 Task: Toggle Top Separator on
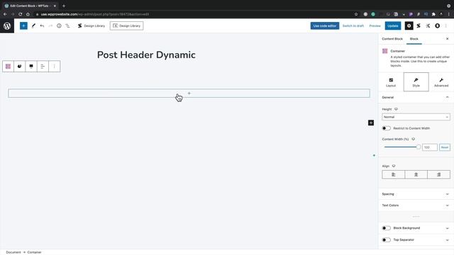tap(386, 239)
